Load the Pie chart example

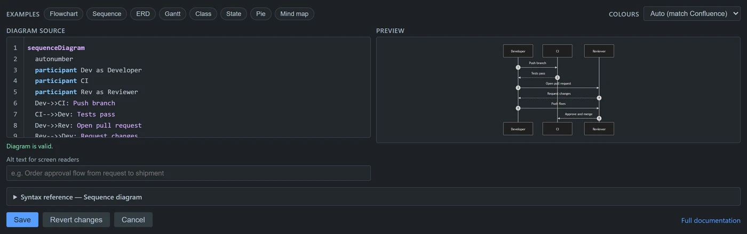(261, 14)
